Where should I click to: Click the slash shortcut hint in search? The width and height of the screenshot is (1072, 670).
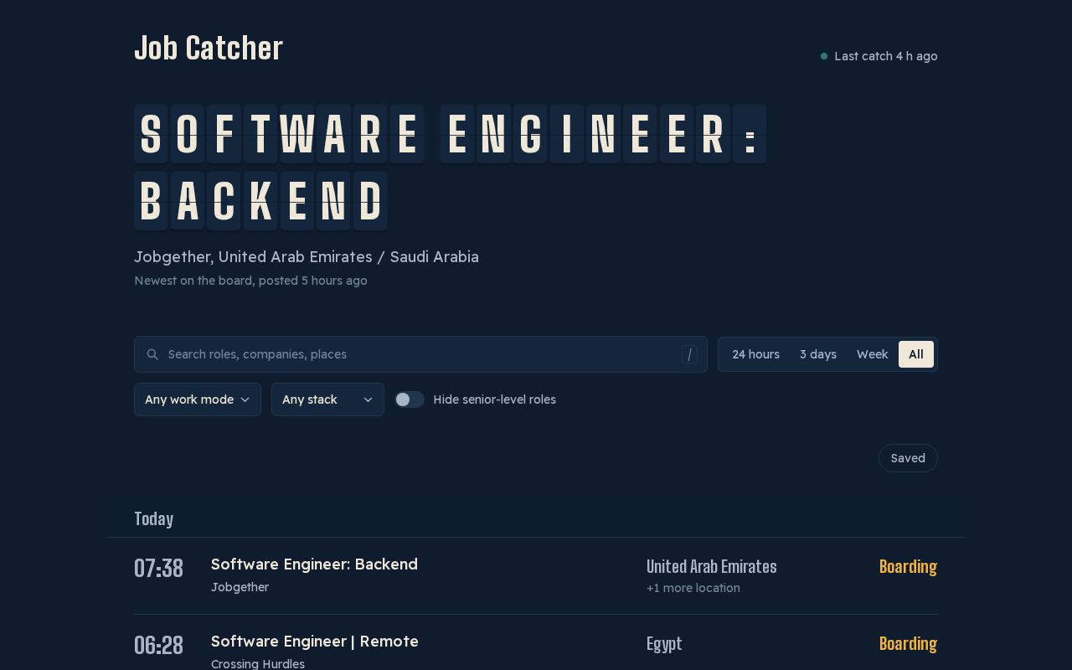click(x=689, y=354)
